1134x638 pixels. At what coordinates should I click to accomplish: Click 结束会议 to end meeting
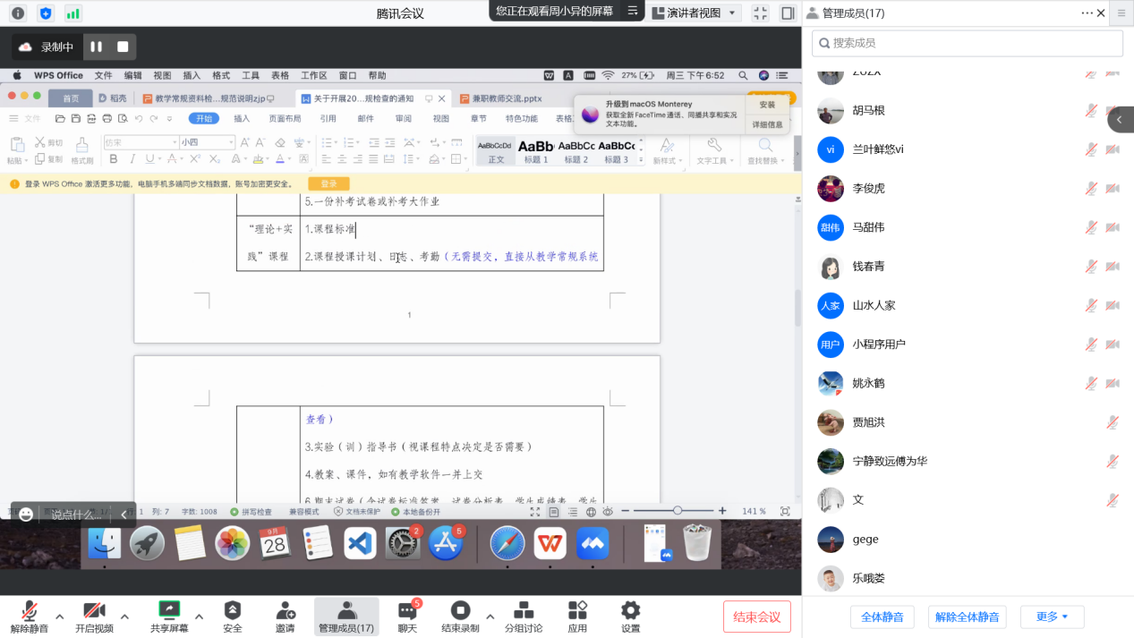[x=756, y=617]
